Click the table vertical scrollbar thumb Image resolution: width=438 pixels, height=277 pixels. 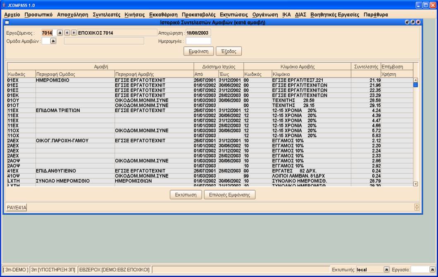tap(415, 85)
